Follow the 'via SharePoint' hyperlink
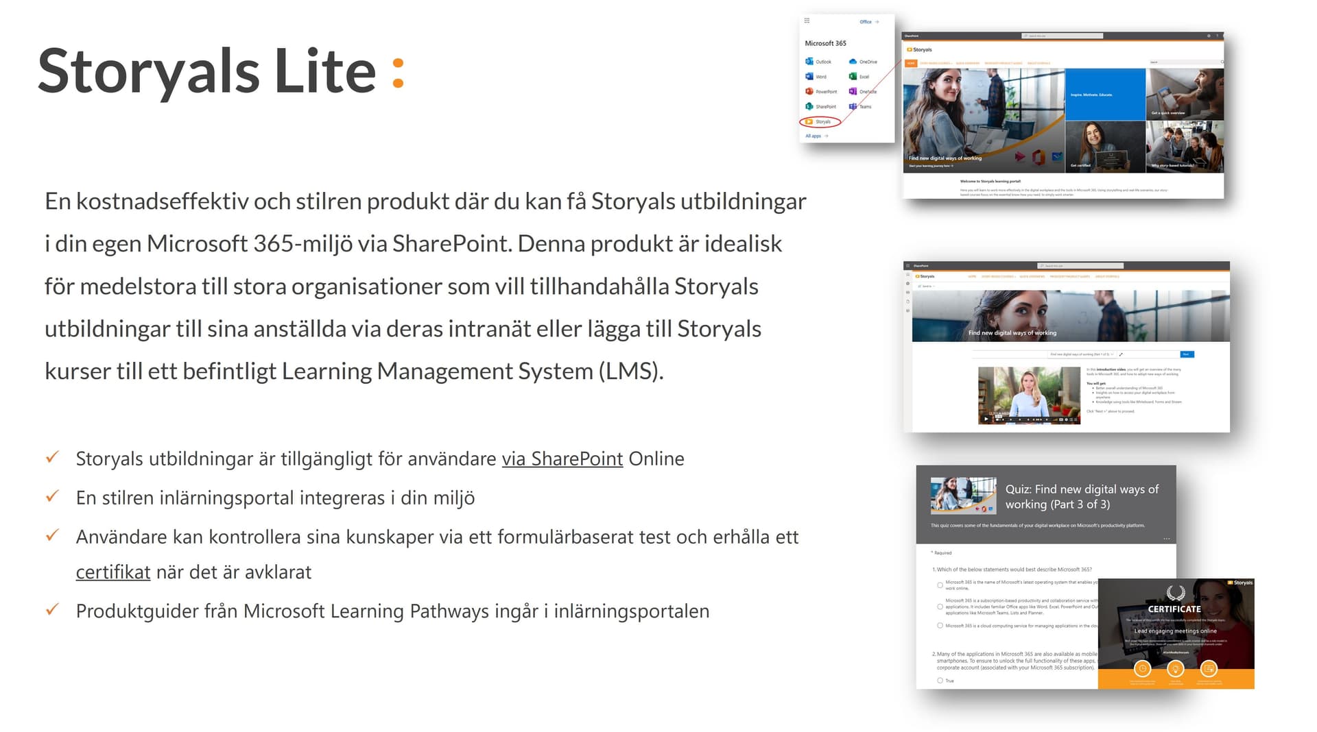The width and height of the screenshot is (1317, 732). tap(562, 459)
